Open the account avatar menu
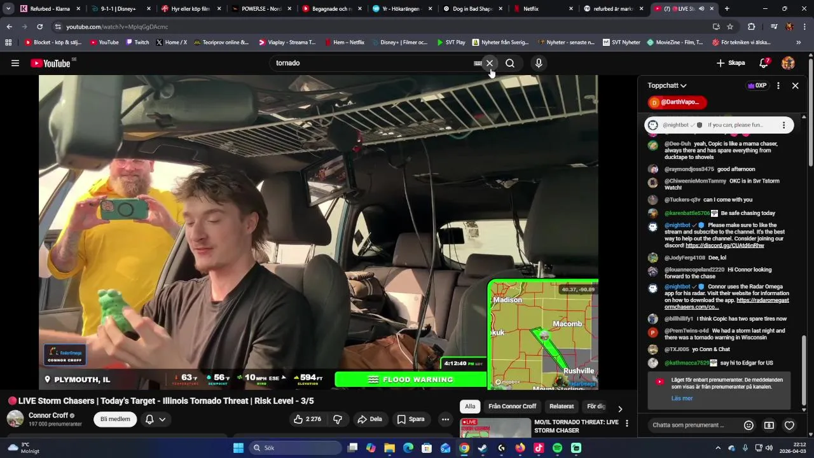 pyautogui.click(x=788, y=63)
